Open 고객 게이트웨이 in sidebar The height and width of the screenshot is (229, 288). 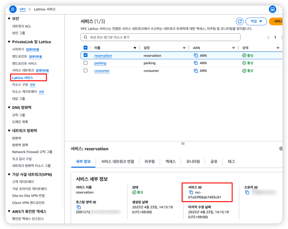click(23, 182)
